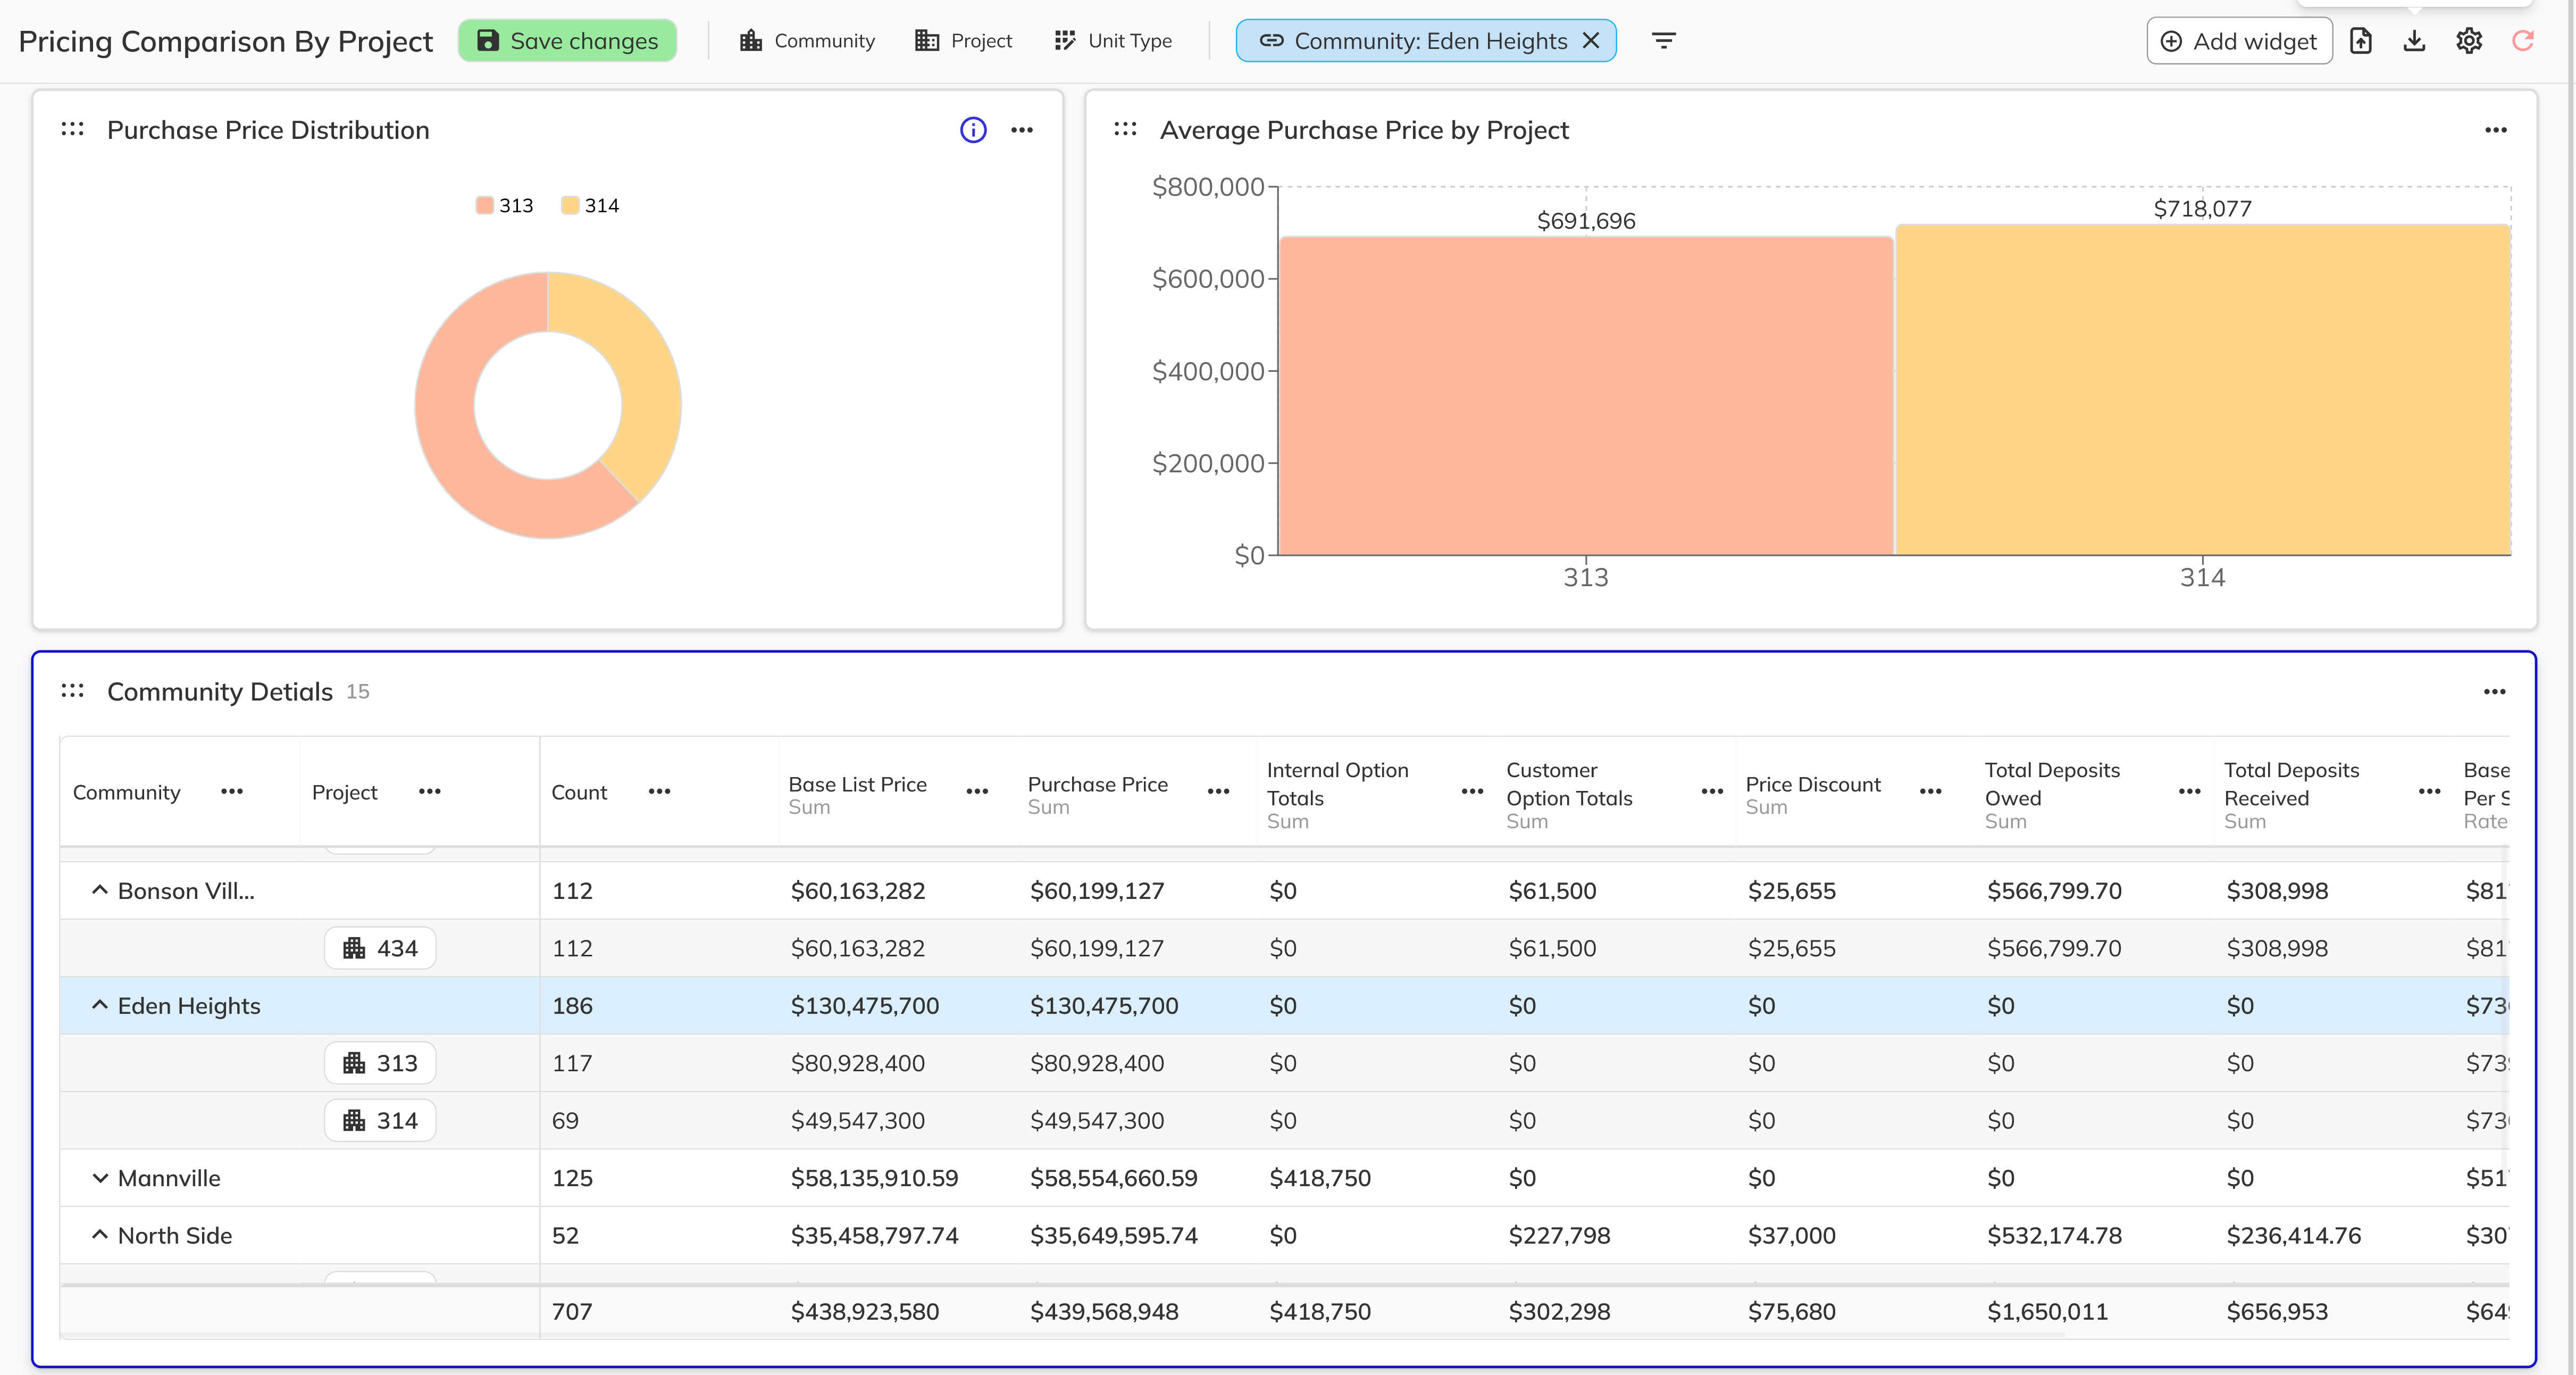Open Base List Price column options

[977, 792]
